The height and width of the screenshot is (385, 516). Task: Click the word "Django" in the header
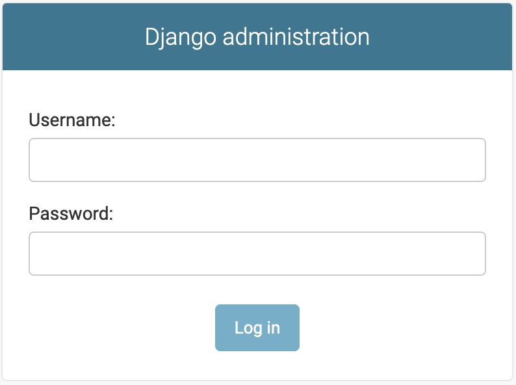click(x=180, y=38)
